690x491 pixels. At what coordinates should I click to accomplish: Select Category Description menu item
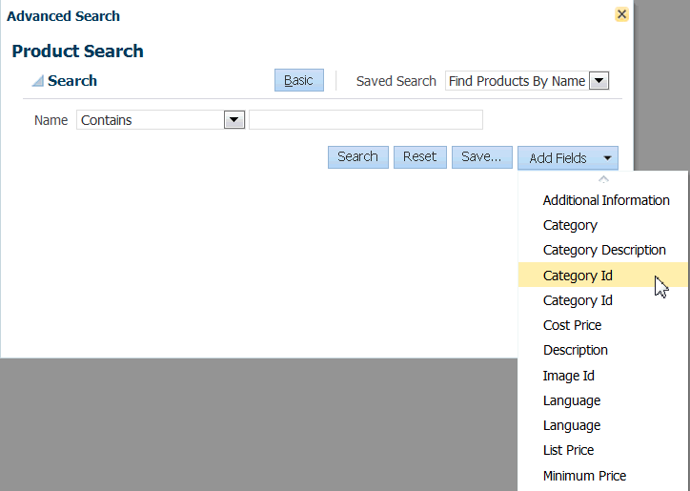(604, 250)
